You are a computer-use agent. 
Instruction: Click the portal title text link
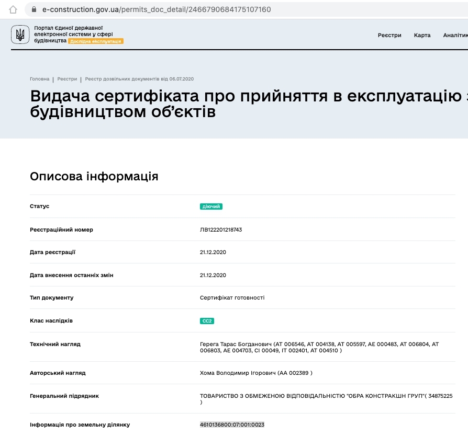73,34
